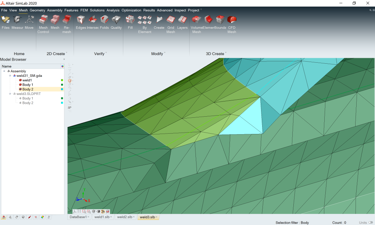Click the red tool browser tab icon at bottom
Viewport: 375px width, 225px height.
tap(30, 217)
